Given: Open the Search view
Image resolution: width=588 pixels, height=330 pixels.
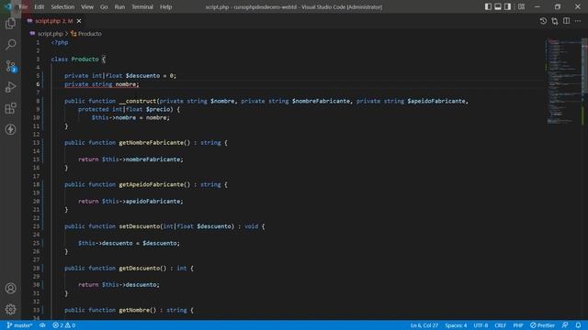Looking at the screenshot, I should (x=10, y=45).
